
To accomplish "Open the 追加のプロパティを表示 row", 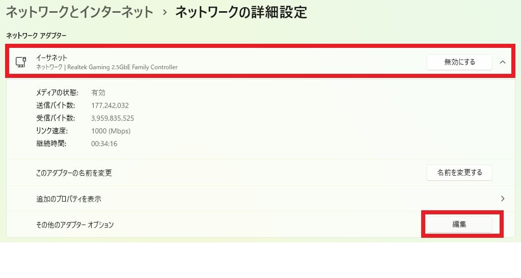I will coord(261,199).
